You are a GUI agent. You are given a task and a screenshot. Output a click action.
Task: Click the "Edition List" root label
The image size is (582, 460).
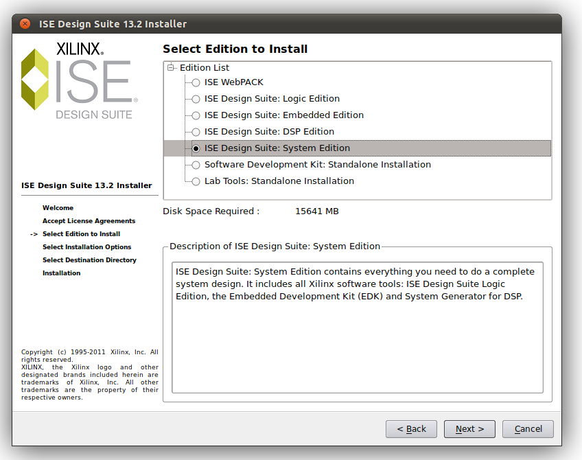tap(205, 67)
